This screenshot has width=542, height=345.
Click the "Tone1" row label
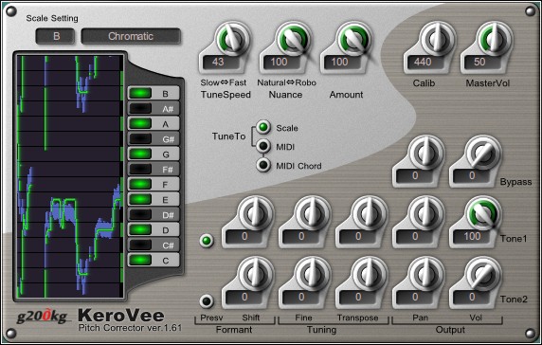pos(514,239)
